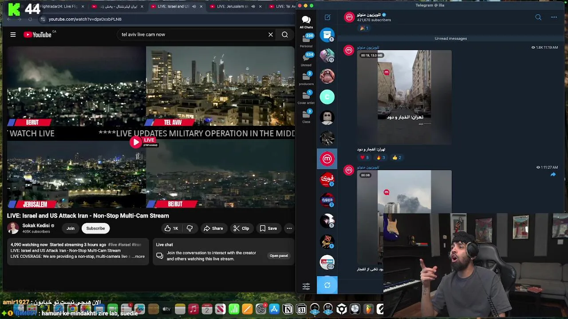568x319 pixels.
Task: Click the blue refresh button in Telegram list
Action: click(327, 285)
